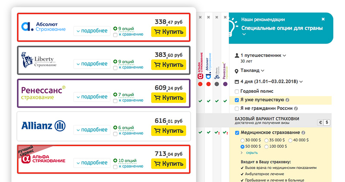This screenshot has height=182, width=345.
Task: Add Ренессанс страхование to comparison checkbox
Action: pyautogui.click(x=115, y=101)
